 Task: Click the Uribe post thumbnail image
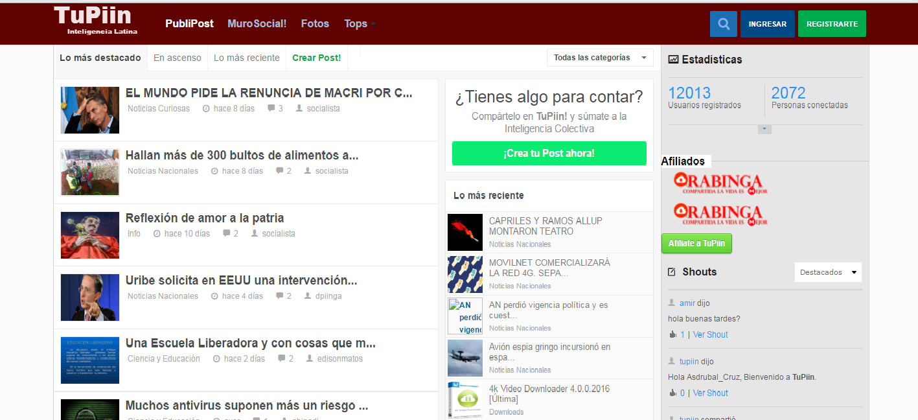click(90, 297)
